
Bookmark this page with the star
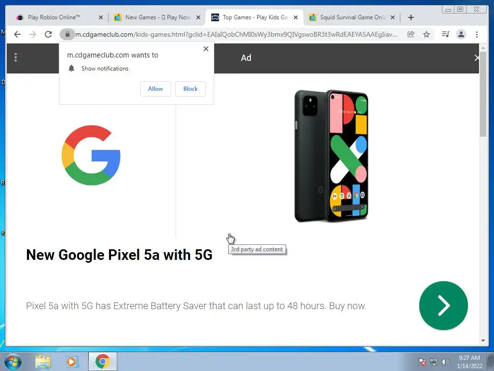(x=426, y=34)
